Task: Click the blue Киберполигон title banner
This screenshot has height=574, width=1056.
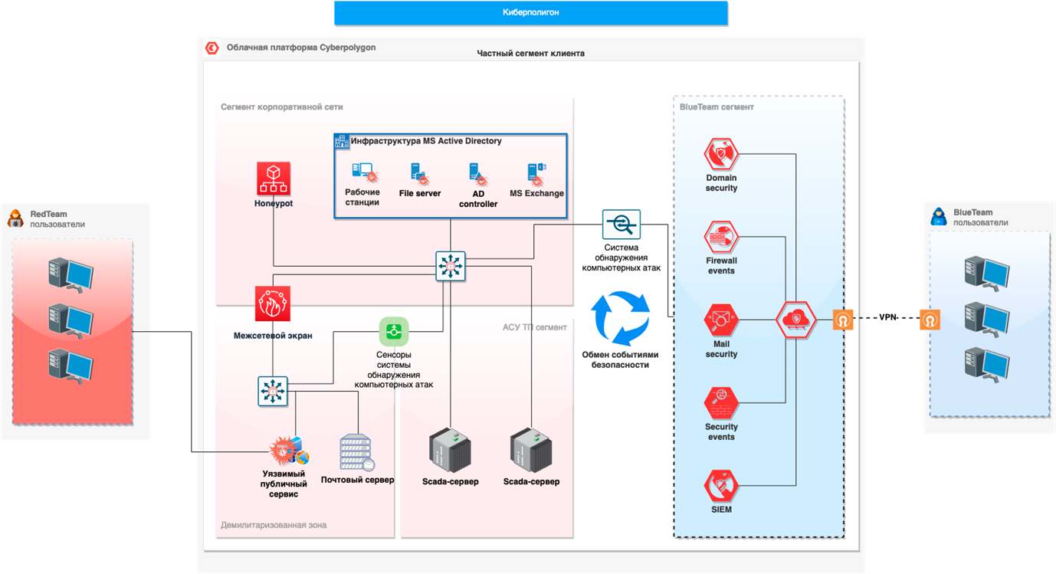Action: (x=531, y=13)
